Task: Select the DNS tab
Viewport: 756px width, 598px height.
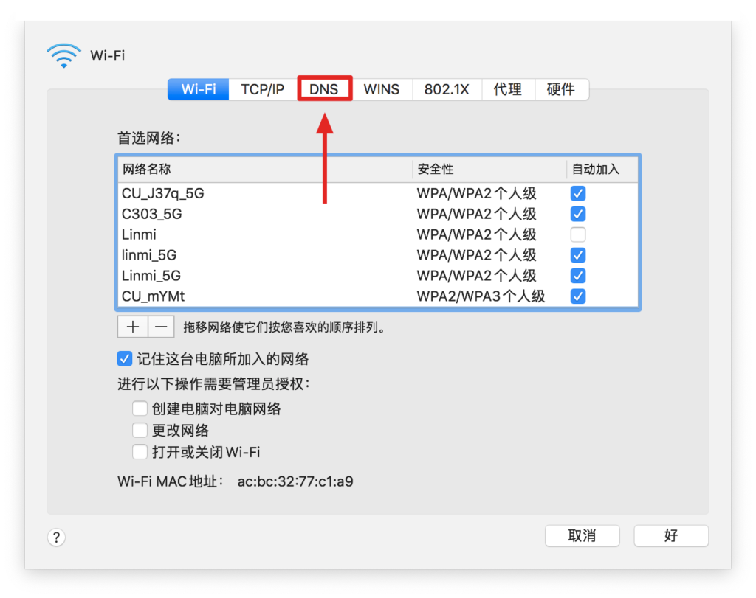Action: [x=324, y=89]
